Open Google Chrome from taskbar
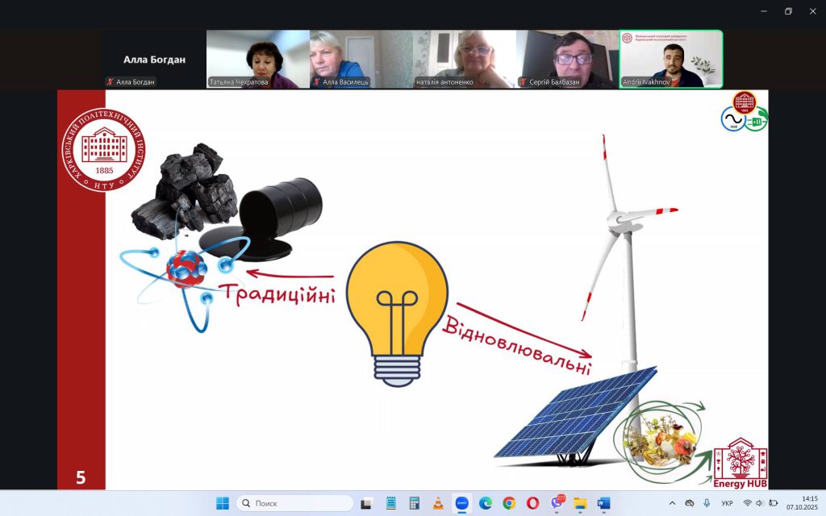 click(509, 503)
